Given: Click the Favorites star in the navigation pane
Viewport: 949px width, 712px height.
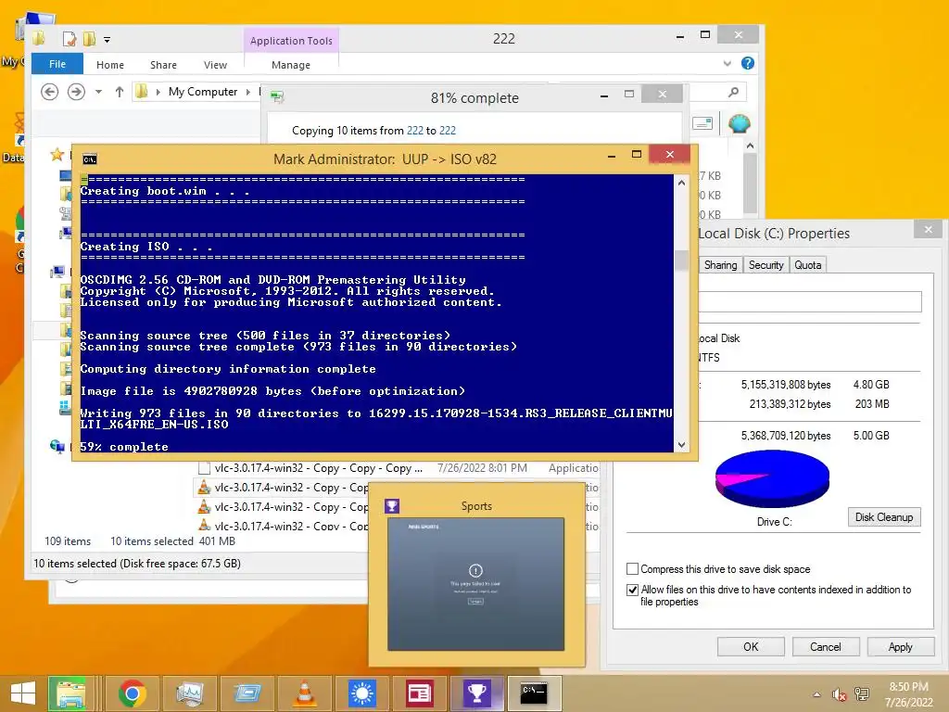Looking at the screenshot, I should pyautogui.click(x=57, y=155).
